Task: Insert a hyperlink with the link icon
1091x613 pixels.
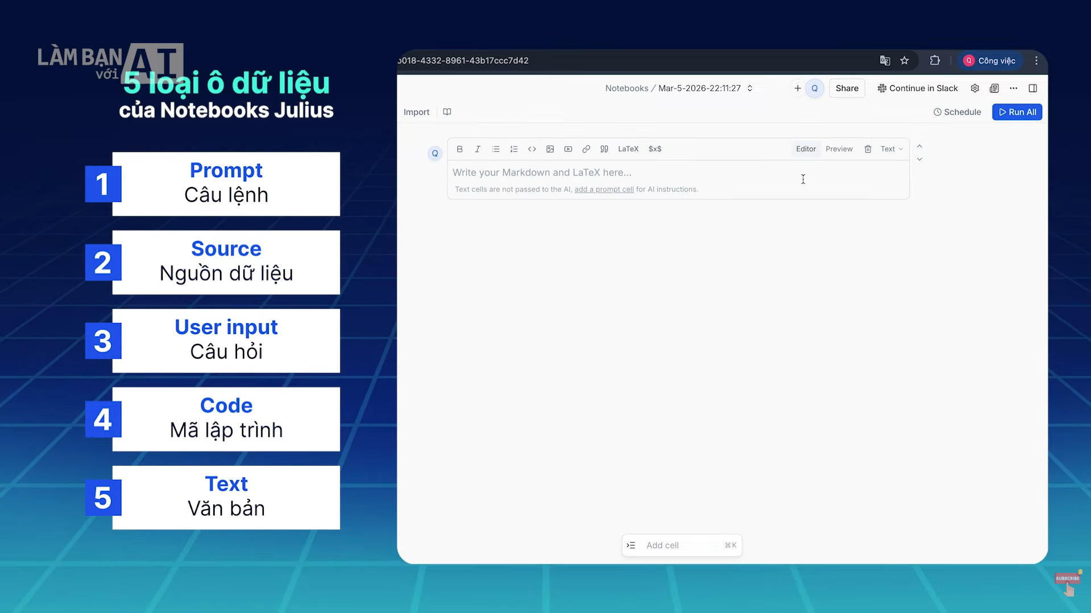Action: 586,149
